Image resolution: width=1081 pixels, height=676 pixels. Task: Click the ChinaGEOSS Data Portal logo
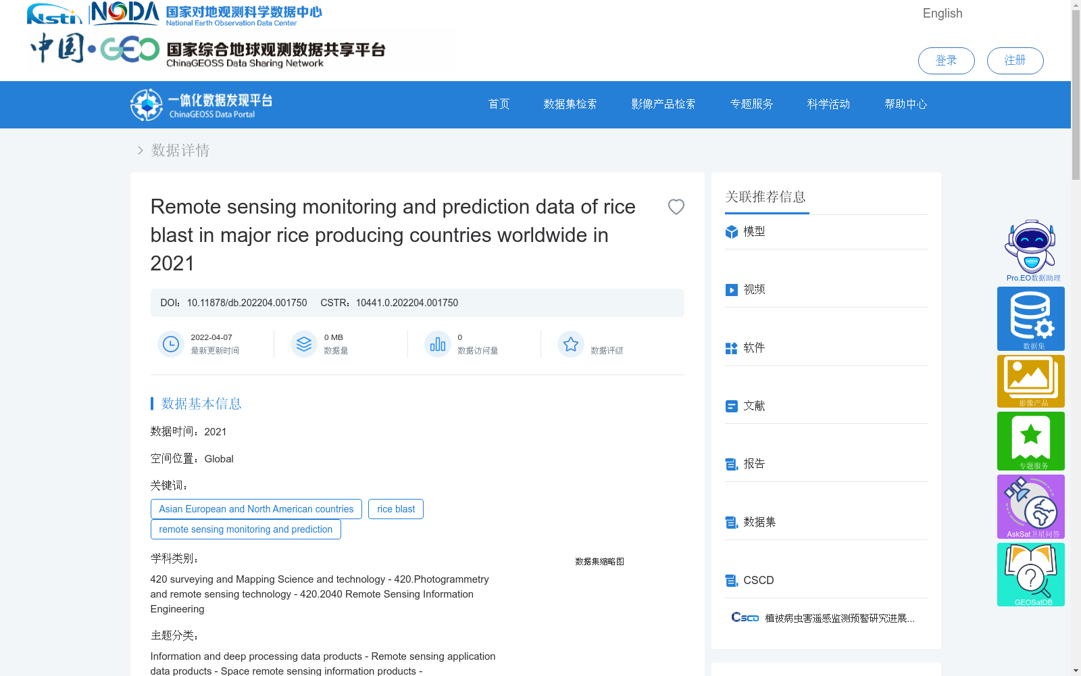tap(201, 105)
